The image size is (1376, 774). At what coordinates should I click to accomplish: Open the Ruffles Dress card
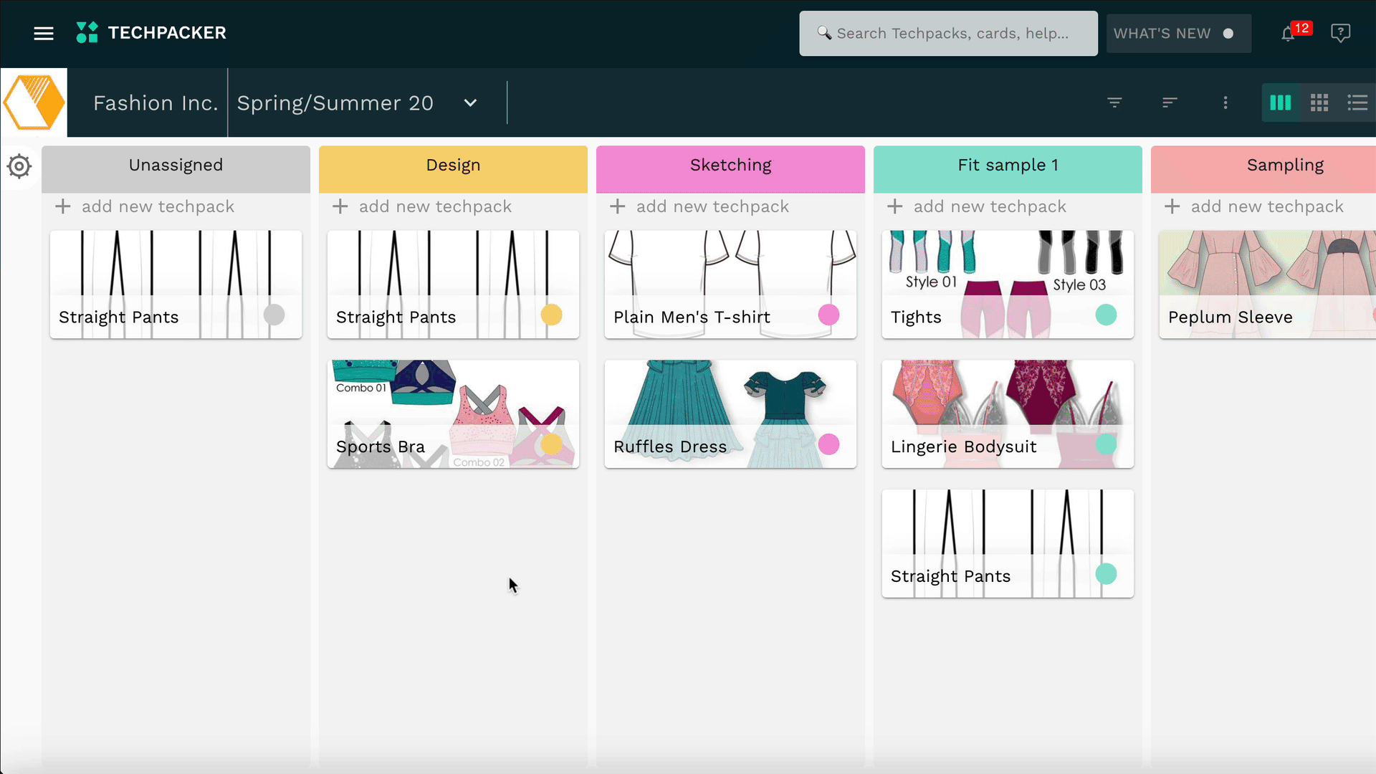[730, 414]
